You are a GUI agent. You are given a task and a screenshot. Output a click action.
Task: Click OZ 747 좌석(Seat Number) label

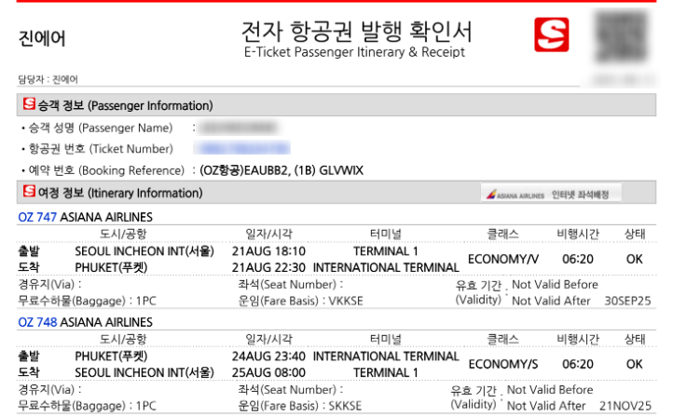[x=291, y=284]
